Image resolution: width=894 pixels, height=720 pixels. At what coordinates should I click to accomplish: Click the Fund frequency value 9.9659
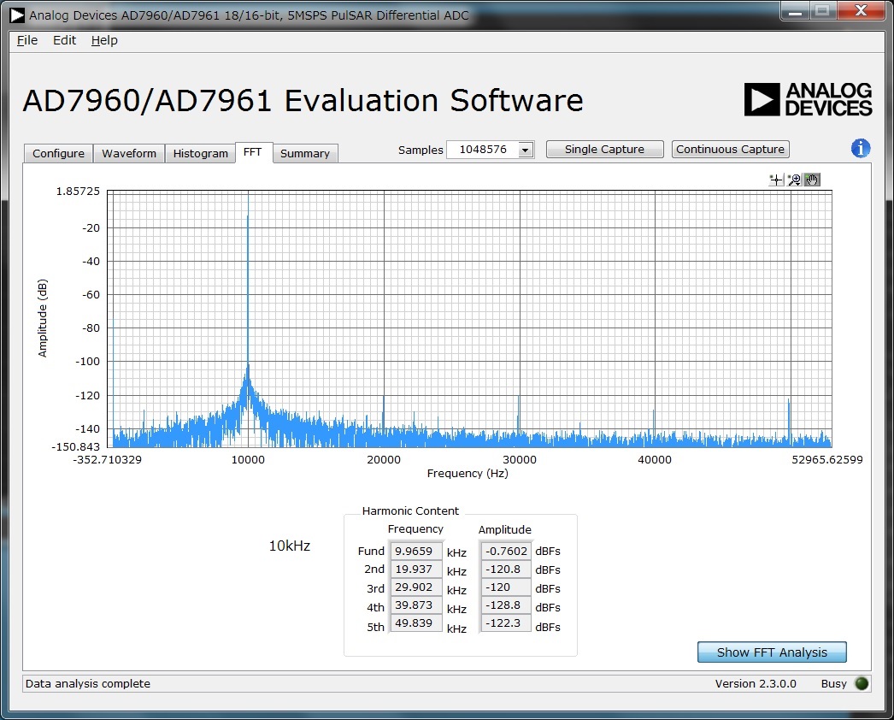pos(415,552)
